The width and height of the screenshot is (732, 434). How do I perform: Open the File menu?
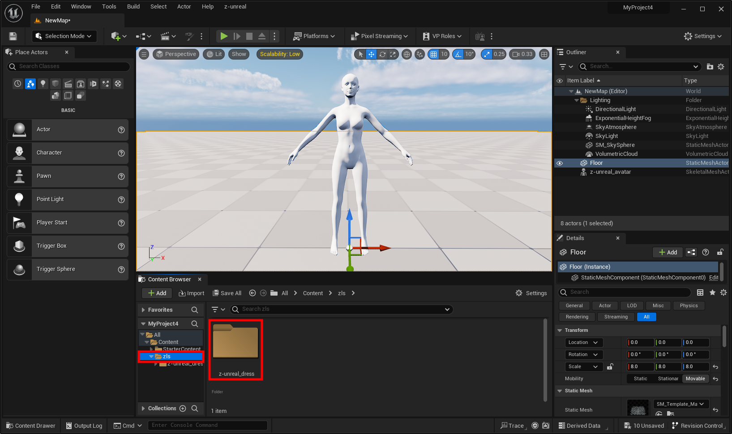36,7
